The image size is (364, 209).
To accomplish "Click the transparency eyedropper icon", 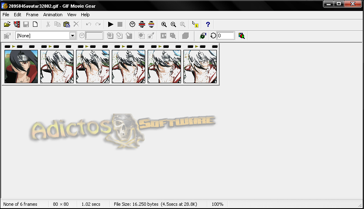I will coord(151,36).
